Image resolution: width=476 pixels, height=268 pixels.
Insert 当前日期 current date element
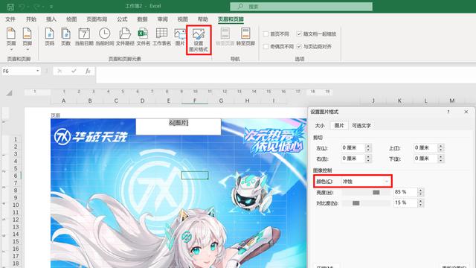click(84, 36)
